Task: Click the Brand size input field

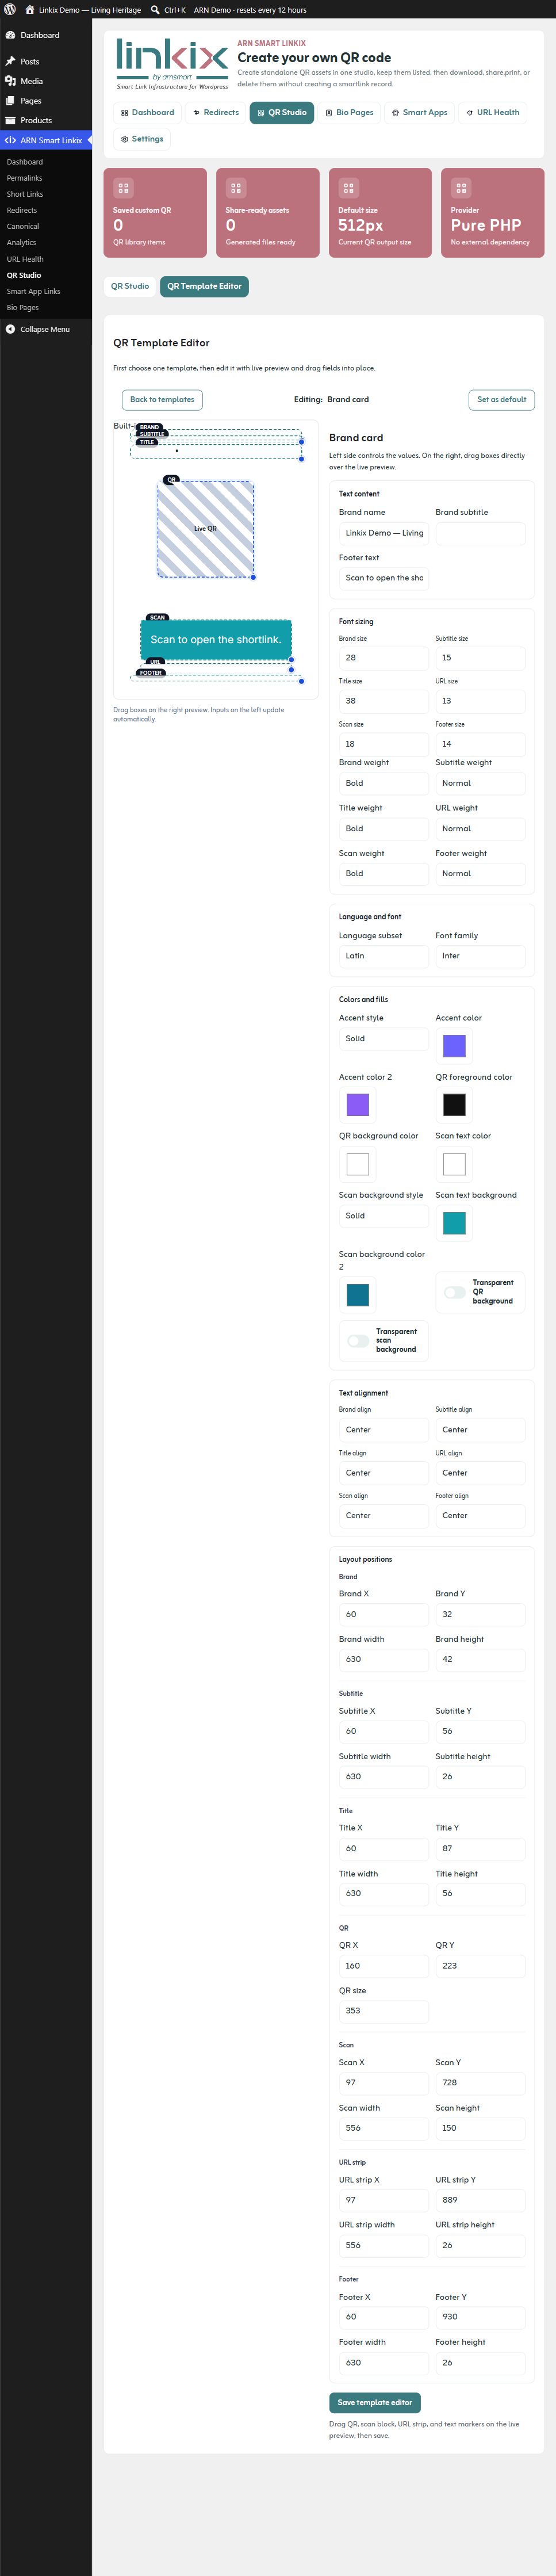Action: pos(383,658)
